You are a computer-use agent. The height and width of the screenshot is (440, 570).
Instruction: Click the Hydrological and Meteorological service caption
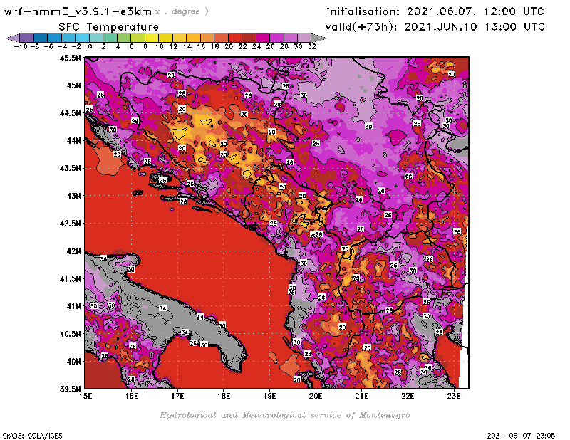(284, 415)
